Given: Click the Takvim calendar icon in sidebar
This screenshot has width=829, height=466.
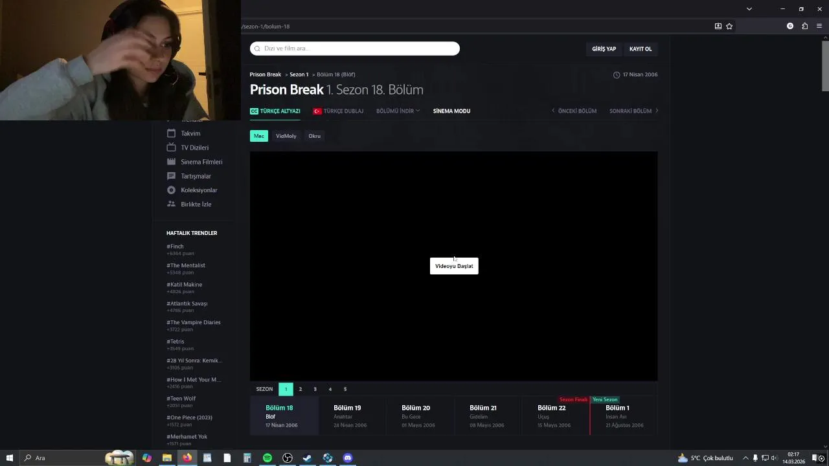Looking at the screenshot, I should [171, 133].
